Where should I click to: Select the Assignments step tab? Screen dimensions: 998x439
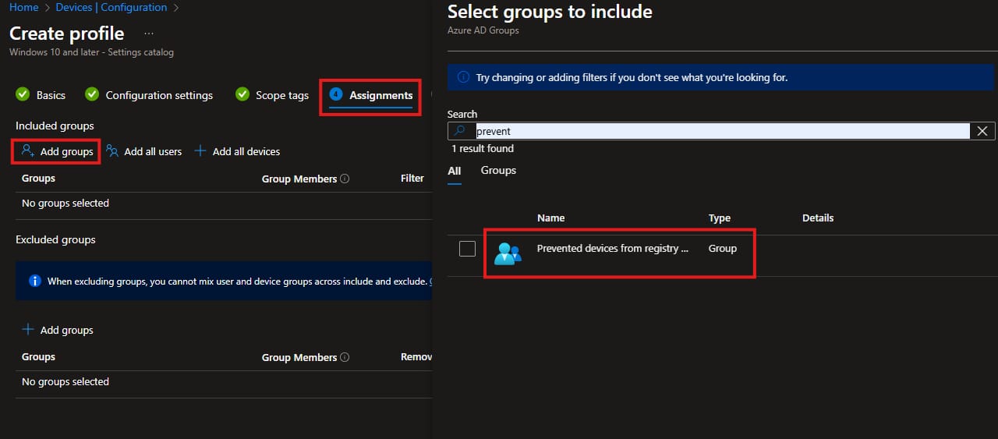[380, 95]
